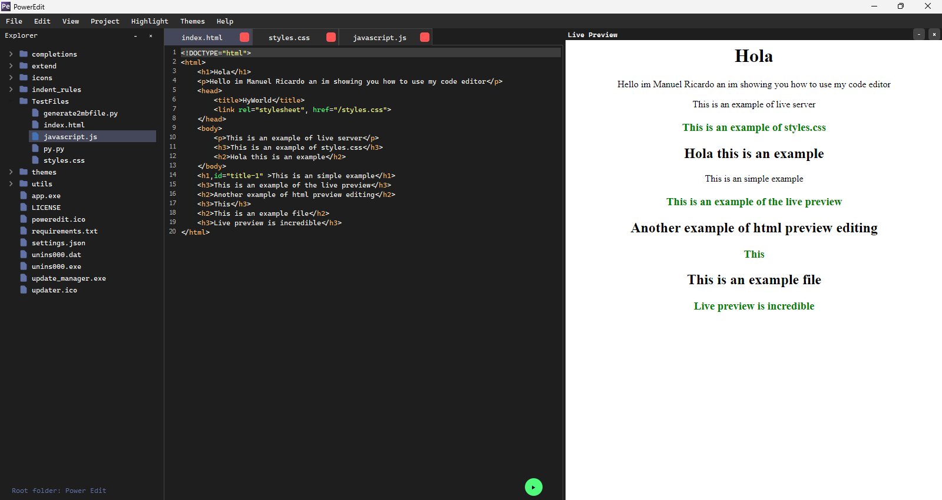Image resolution: width=942 pixels, height=500 pixels.
Task: Select update_manager.exe in Explorer
Action: click(69, 278)
